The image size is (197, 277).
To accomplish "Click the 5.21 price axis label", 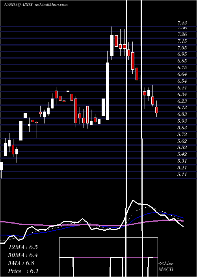I will click(x=182, y=168).
